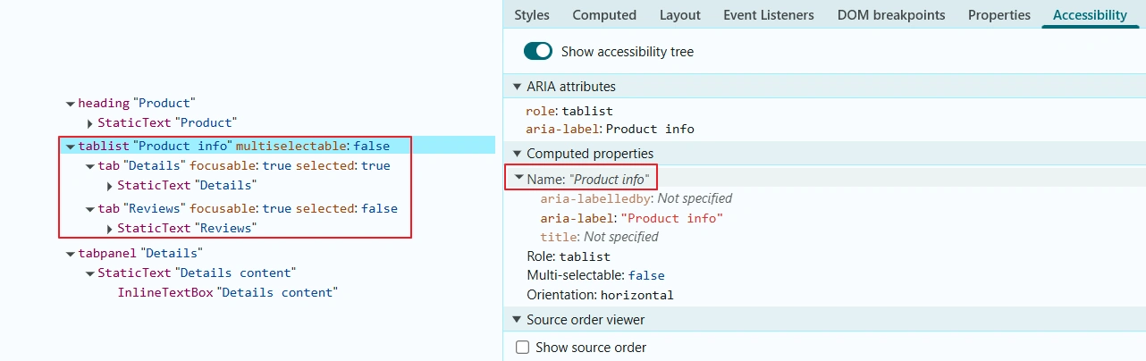Collapse the heading "Product" node
Viewport: 1146px width, 361px height.
(71, 104)
